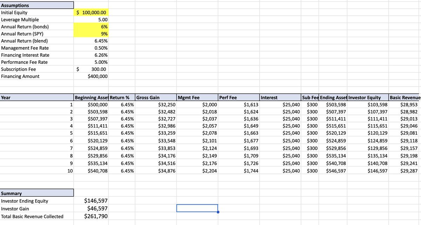Viewport: 421px width, 225px height.
Task: Click the Summary section header cell
Action: [x=36, y=193]
